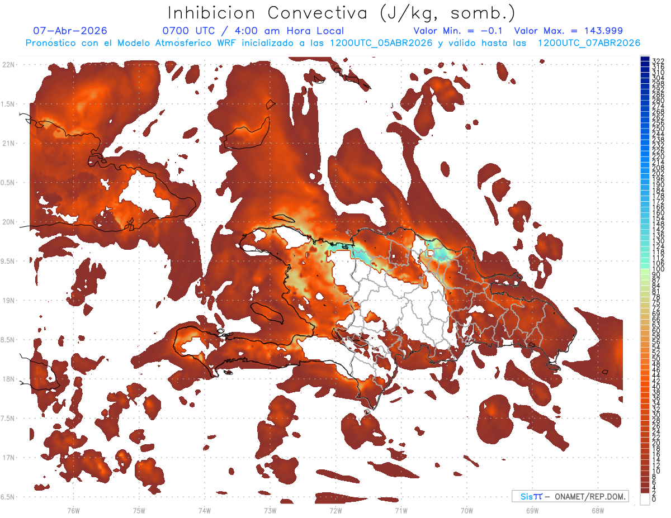Click the 17N latitude axis label
Viewport: 671px width, 518px height.
tap(9, 458)
